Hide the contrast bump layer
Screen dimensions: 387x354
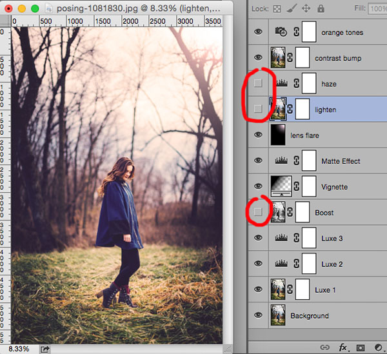click(258, 57)
